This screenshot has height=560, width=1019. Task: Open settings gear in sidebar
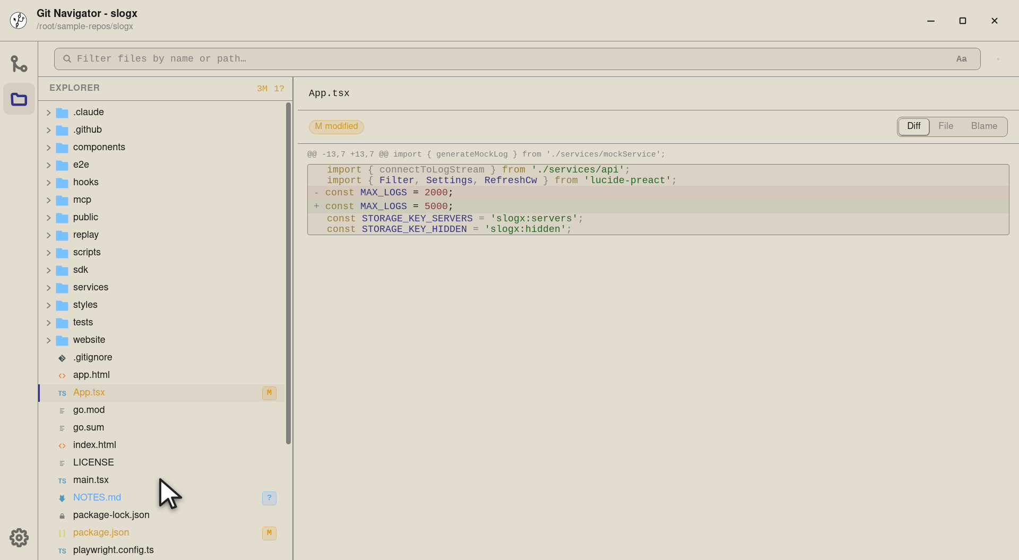click(x=19, y=538)
